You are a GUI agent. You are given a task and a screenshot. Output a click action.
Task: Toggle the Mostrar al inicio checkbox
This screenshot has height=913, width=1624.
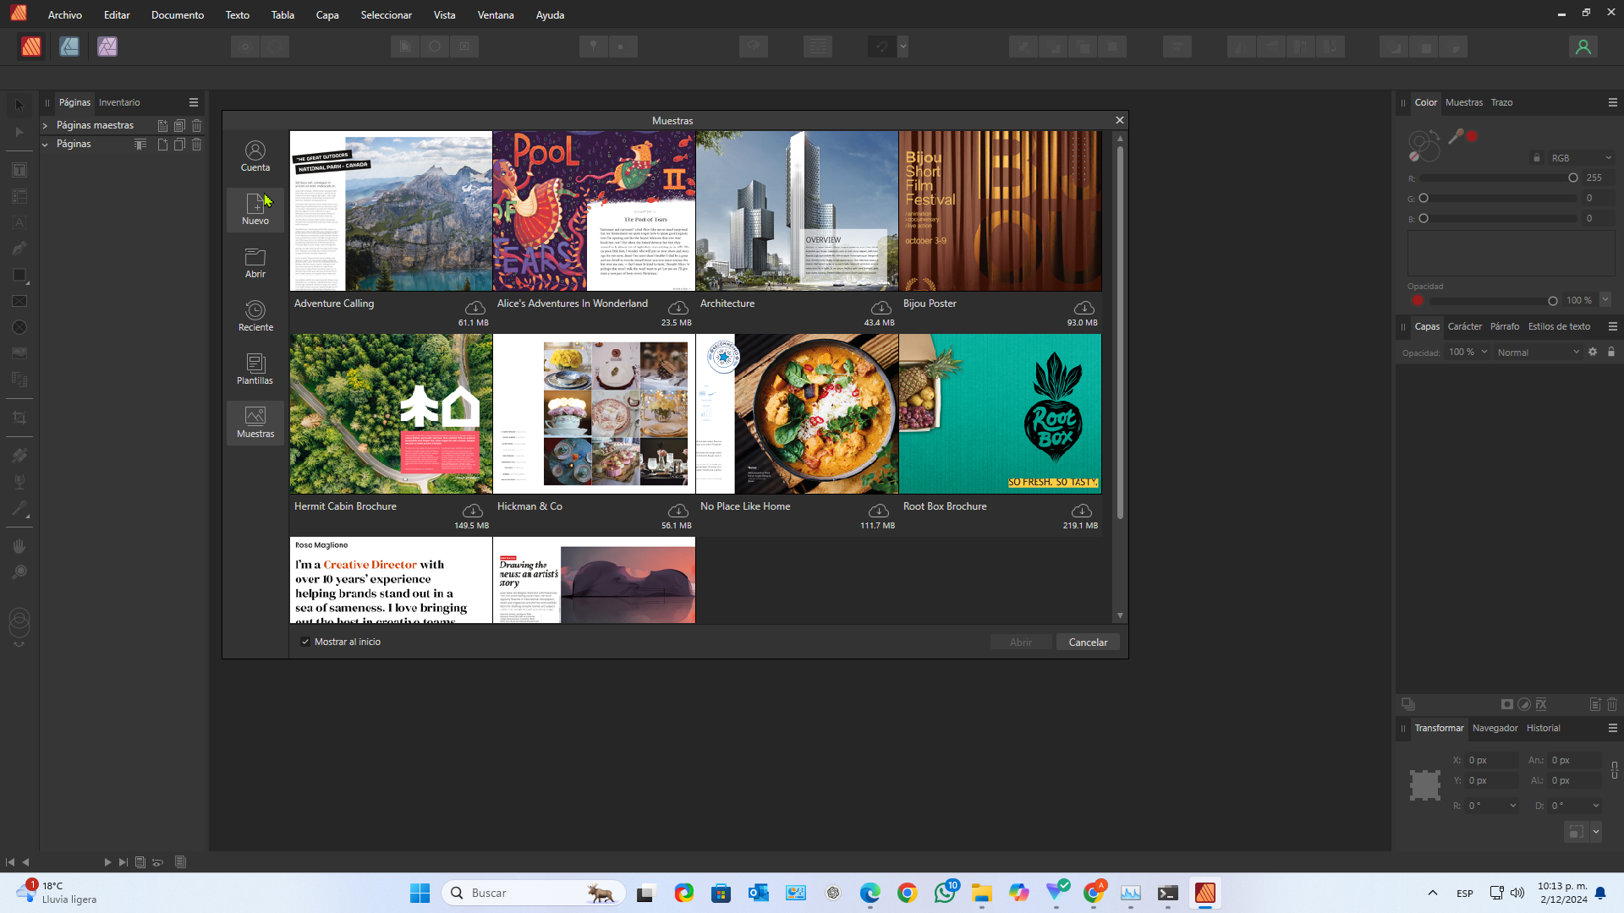tap(305, 642)
